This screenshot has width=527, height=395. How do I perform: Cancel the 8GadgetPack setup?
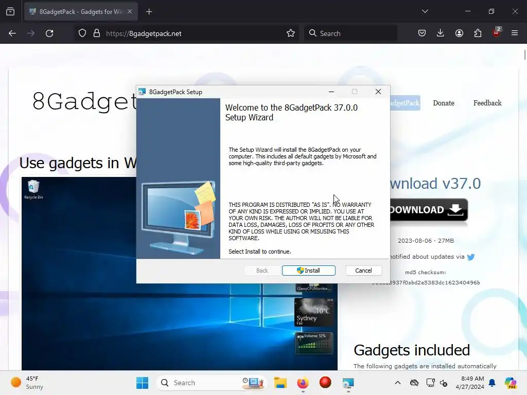click(363, 271)
